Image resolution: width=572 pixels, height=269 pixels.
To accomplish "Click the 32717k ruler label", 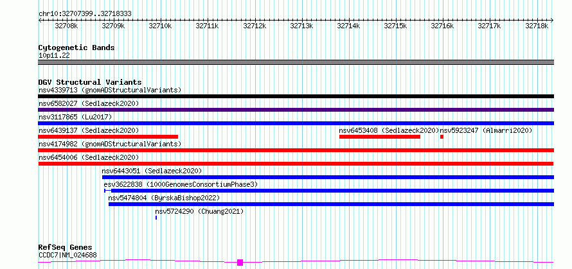I will click(490, 26).
